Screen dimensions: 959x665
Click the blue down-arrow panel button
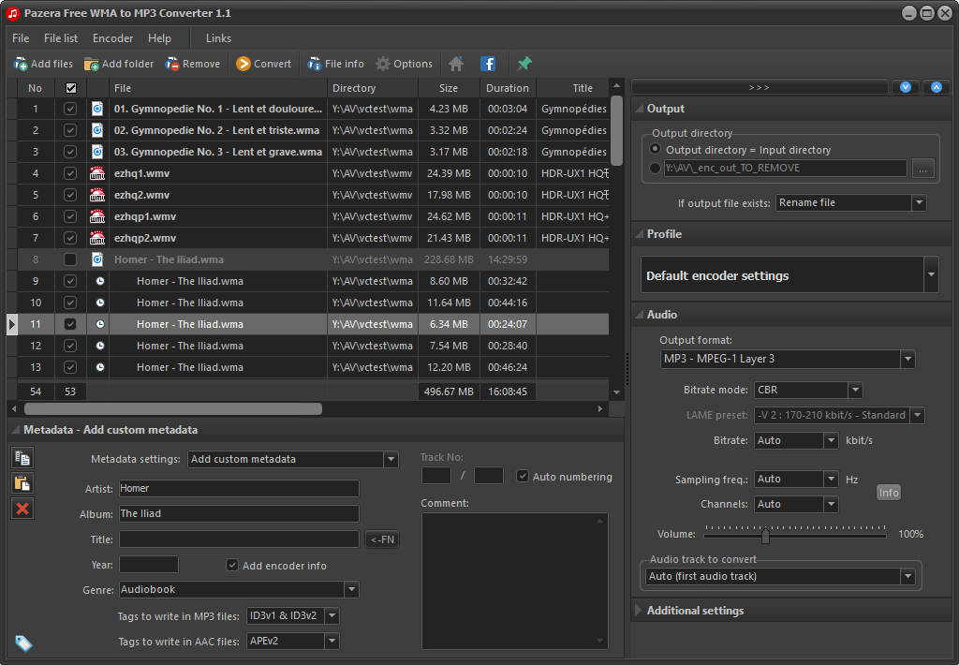coord(906,87)
